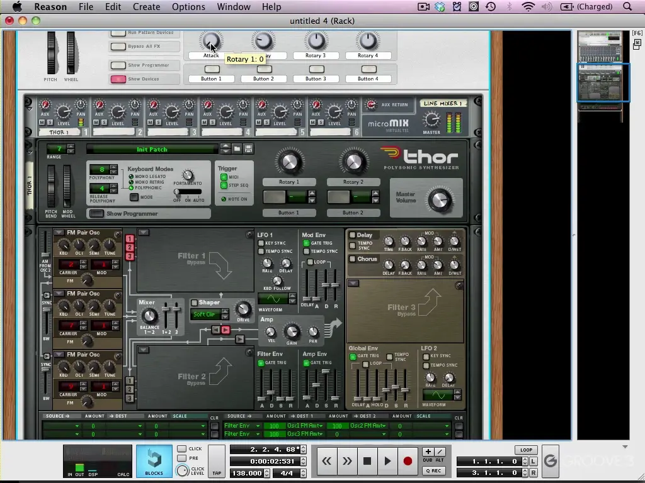The width and height of the screenshot is (645, 483).
Task: Toggle the red 3 button beside Filter 1
Action: pyautogui.click(x=130, y=256)
